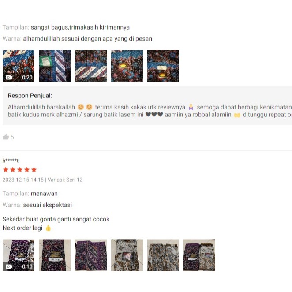
Task: Open the cream floral batik photo
Action: pyautogui.click(x=163, y=255)
